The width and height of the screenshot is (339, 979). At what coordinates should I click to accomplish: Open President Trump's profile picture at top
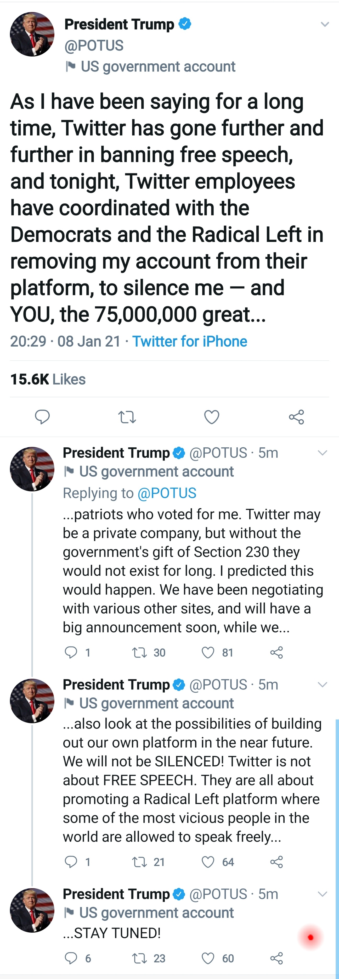32,34
